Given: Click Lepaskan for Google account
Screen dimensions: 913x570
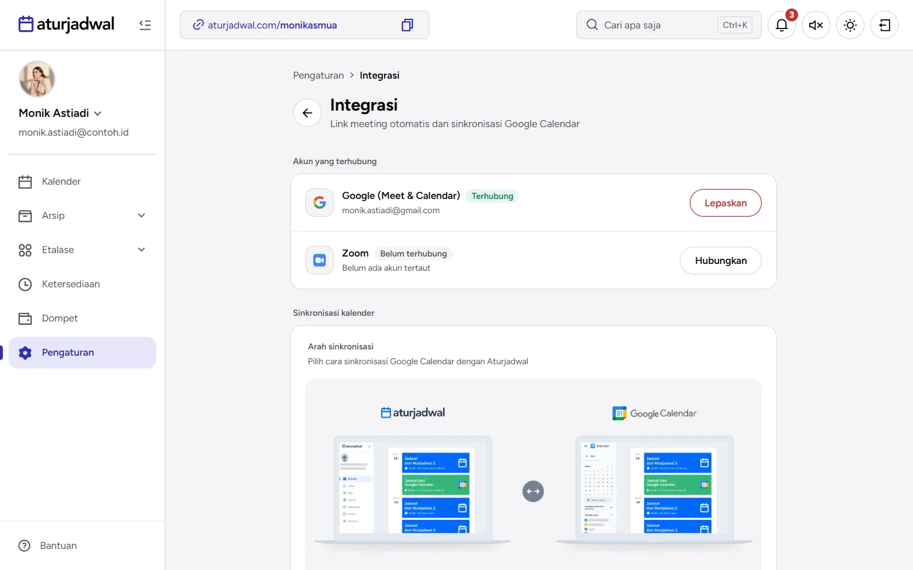Looking at the screenshot, I should tap(725, 203).
